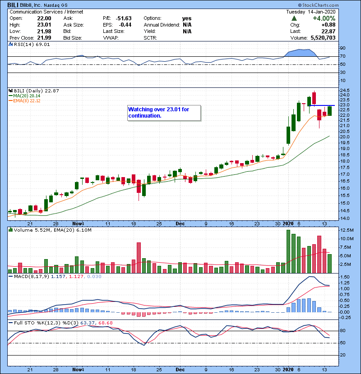Image resolution: width=361 pixels, height=374 pixels.
Task: Click the candlestick icon beside BILI (Daily)
Action: click(10, 91)
